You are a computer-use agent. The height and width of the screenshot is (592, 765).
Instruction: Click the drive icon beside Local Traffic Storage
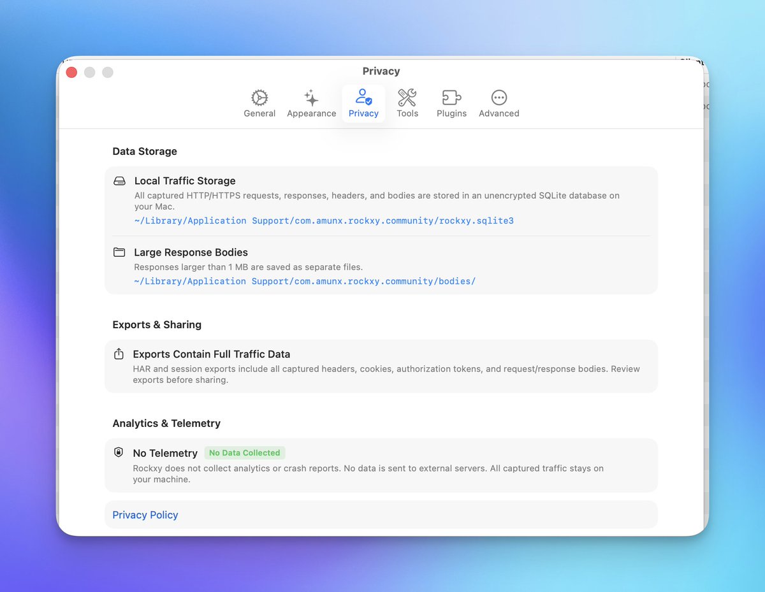119,181
